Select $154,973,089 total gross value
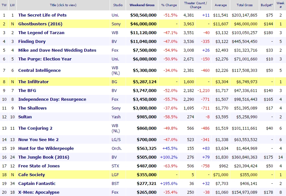This screenshot has height=196, width=286. (245, 192)
